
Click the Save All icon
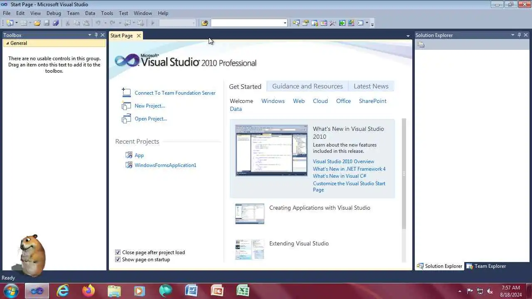pyautogui.click(x=56, y=23)
